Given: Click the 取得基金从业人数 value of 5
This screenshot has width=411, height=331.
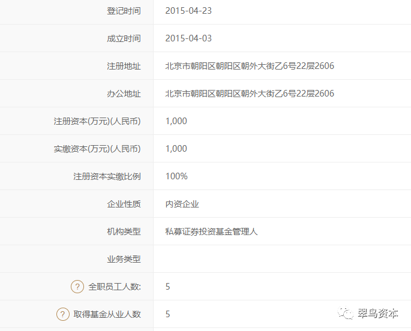Looking at the screenshot, I should pos(168,314).
